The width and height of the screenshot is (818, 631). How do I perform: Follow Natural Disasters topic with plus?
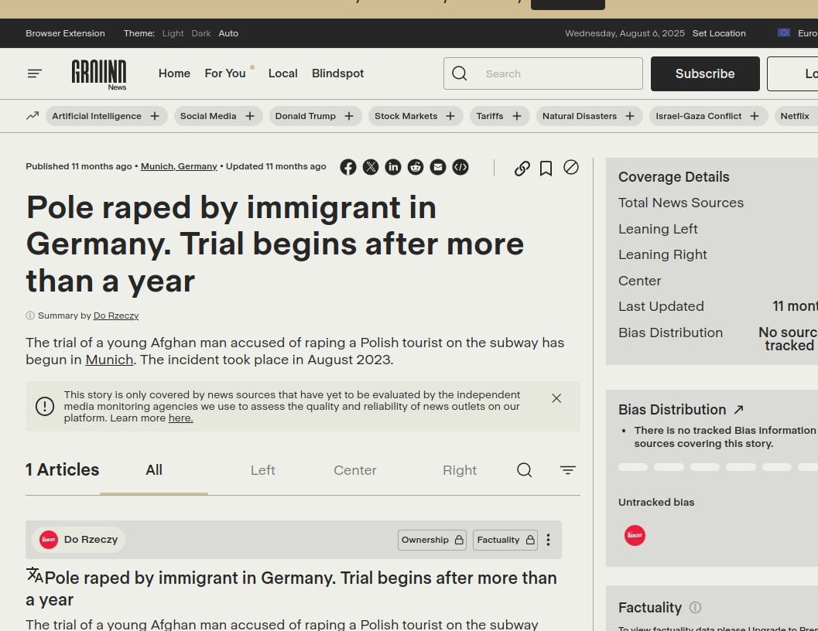click(630, 116)
